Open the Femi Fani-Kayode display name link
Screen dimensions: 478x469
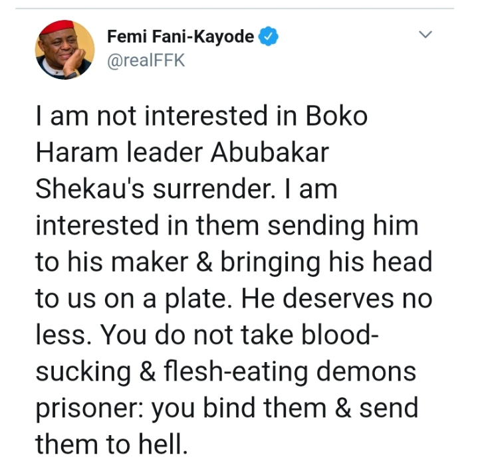[x=180, y=37]
